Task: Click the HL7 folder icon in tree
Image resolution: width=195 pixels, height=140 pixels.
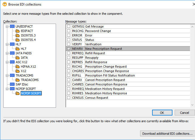Action: point(18,49)
